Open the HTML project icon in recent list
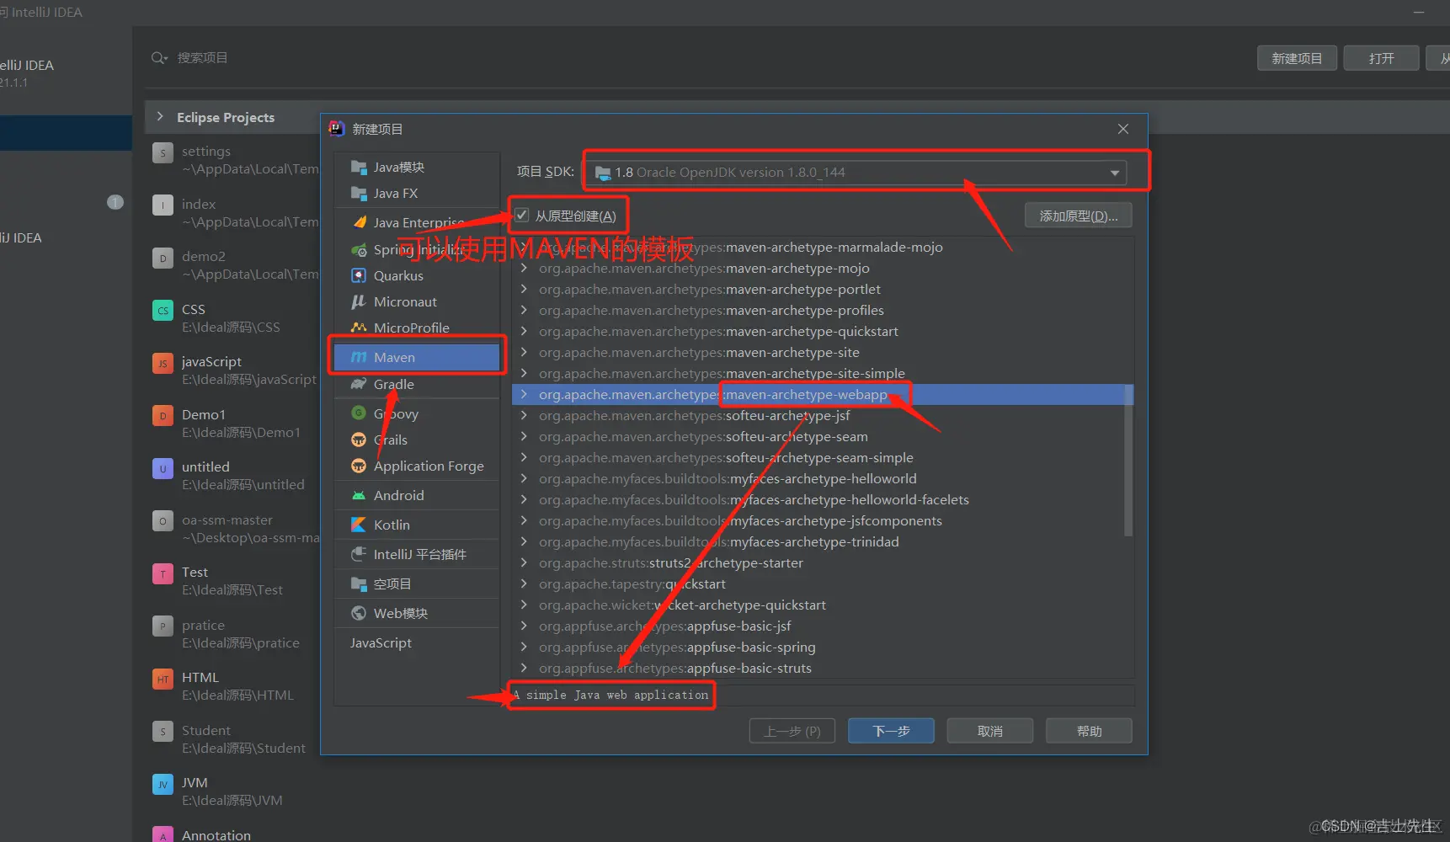The image size is (1450, 842). (x=163, y=679)
